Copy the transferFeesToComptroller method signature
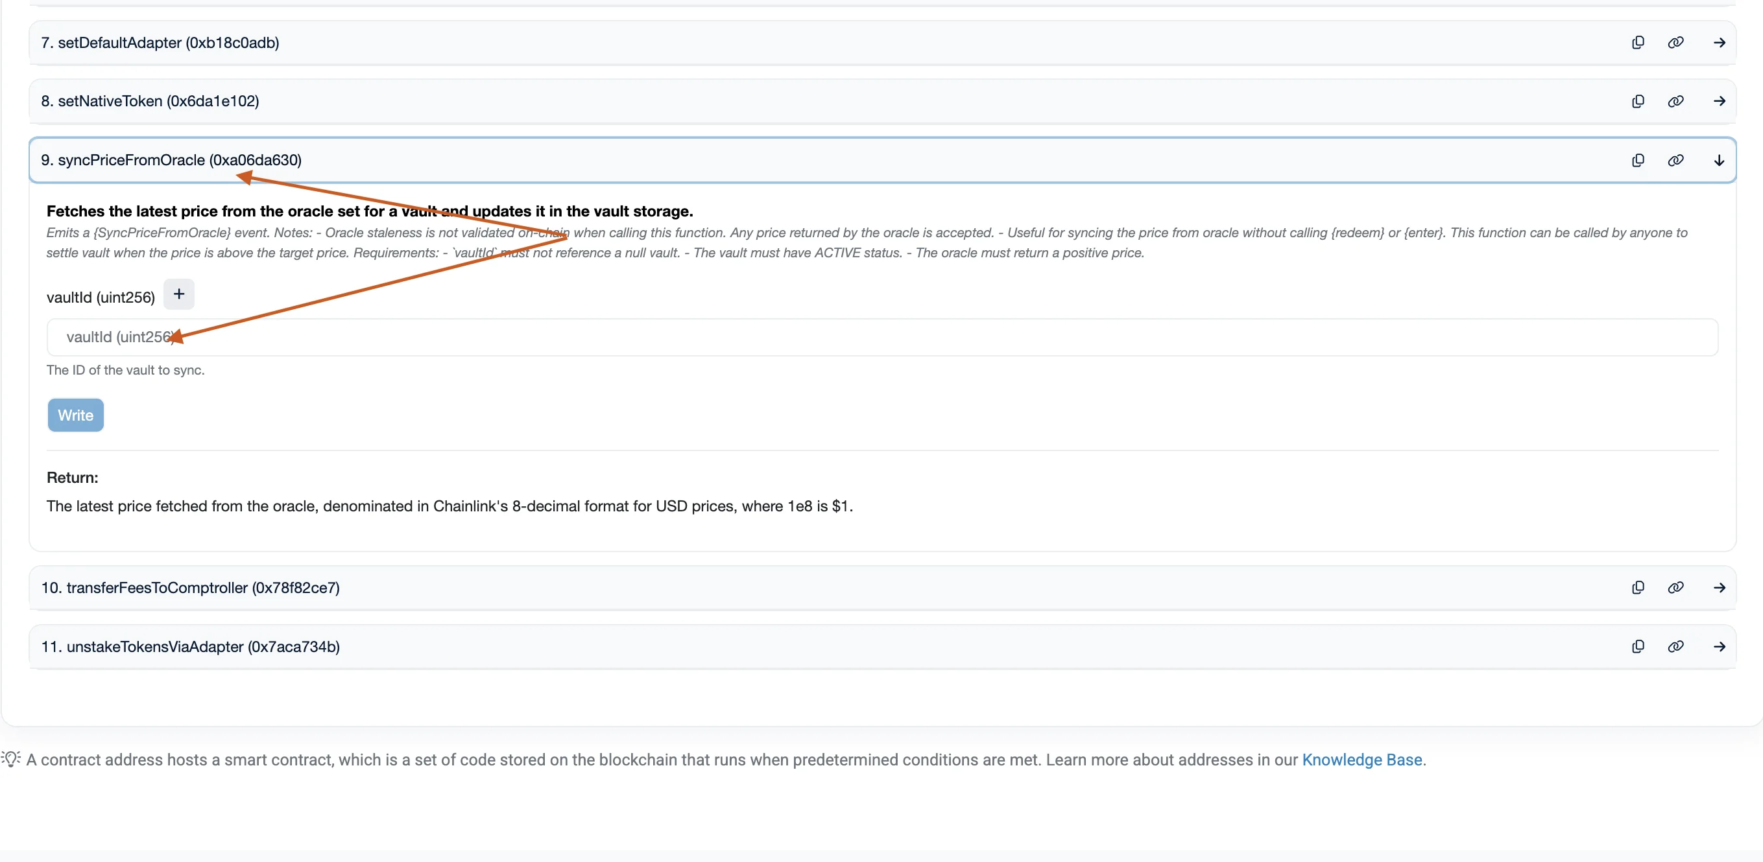 coord(1638,587)
